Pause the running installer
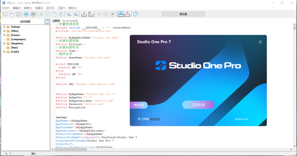Screen dimensions: 297x156 click(106, 14)
